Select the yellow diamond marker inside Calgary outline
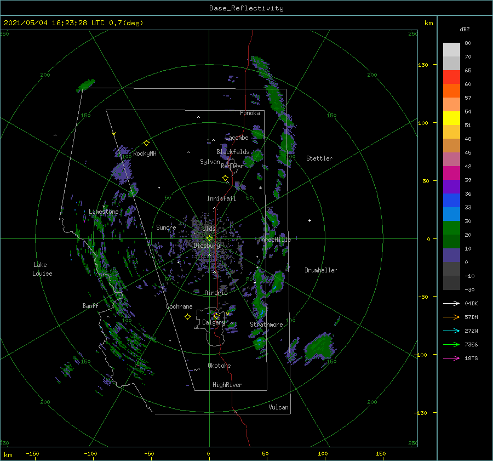The height and width of the screenshot is (461, 493). pyautogui.click(x=216, y=316)
